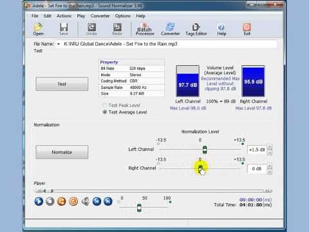The width and height of the screenshot is (309, 232).
Task: Skip to previous track in player
Action: [x=97, y=201]
